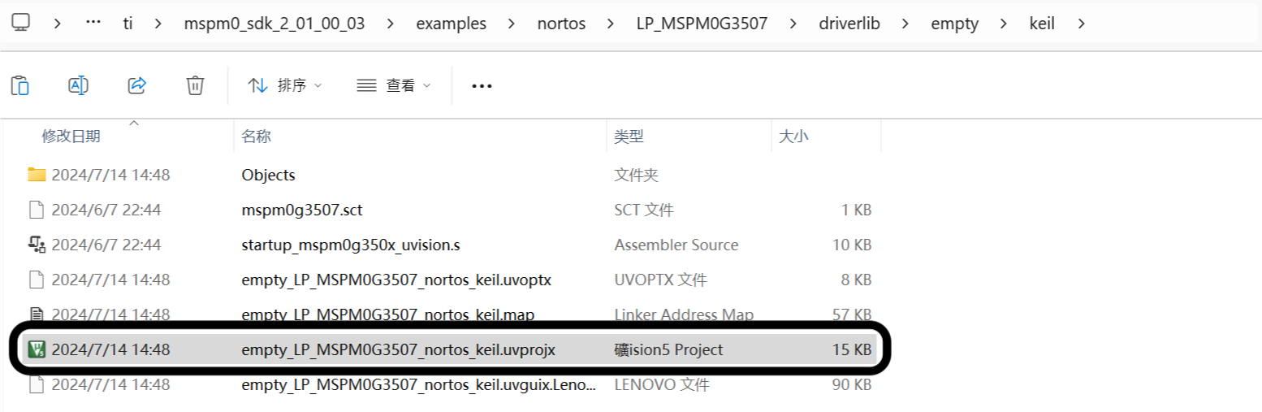Go to the empty breadcrumb folder

pyautogui.click(x=954, y=24)
